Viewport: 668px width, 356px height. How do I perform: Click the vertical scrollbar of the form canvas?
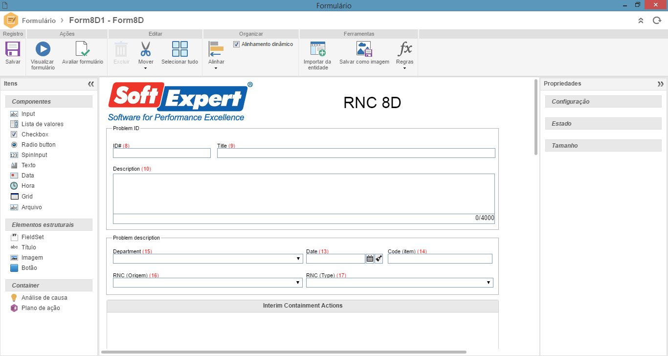pyautogui.click(x=535, y=117)
